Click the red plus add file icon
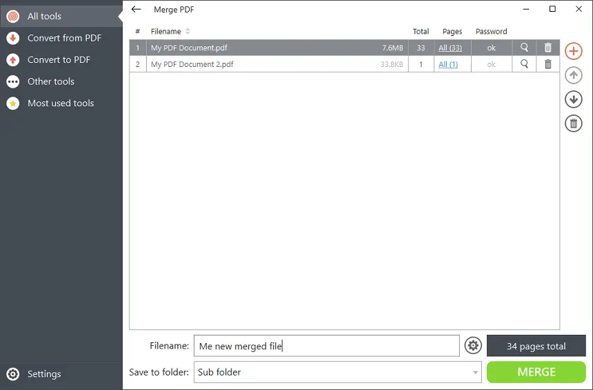593x390 pixels. point(573,51)
